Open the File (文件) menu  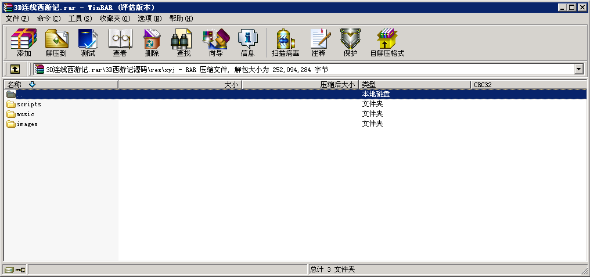click(x=17, y=19)
